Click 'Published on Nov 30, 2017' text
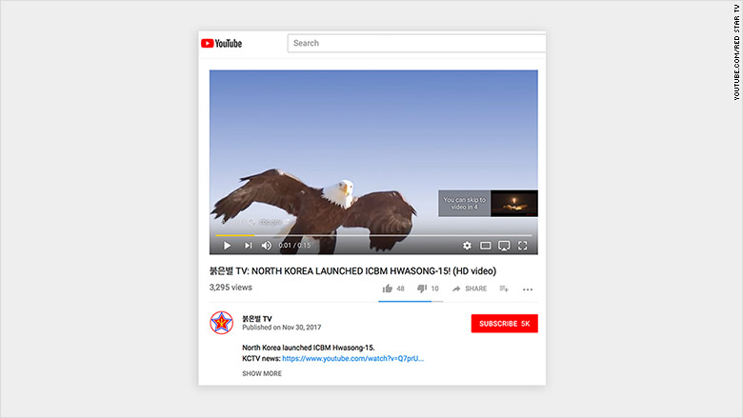Image resolution: width=743 pixels, height=418 pixels. point(281,328)
